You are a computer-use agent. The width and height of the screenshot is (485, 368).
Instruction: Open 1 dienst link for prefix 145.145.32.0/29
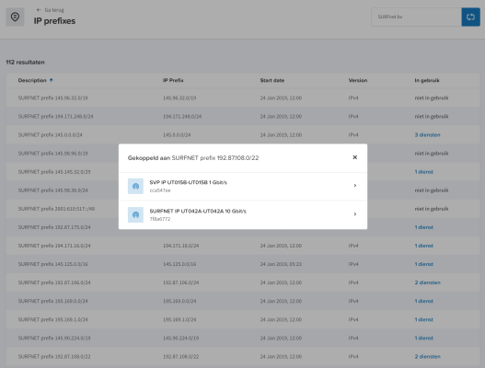pos(424,172)
